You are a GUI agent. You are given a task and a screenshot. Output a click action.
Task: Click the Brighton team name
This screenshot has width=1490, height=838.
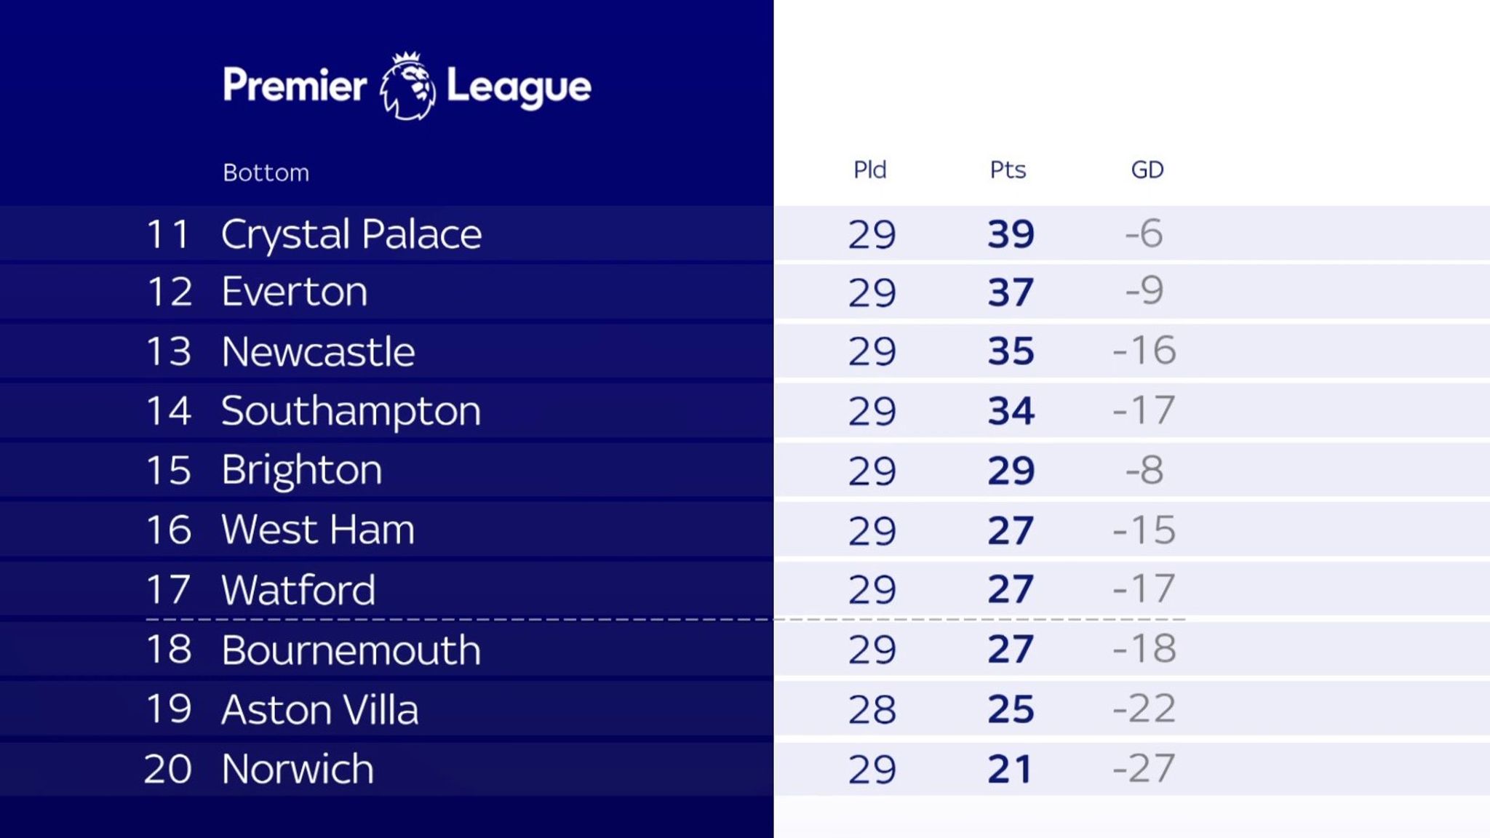(x=302, y=471)
